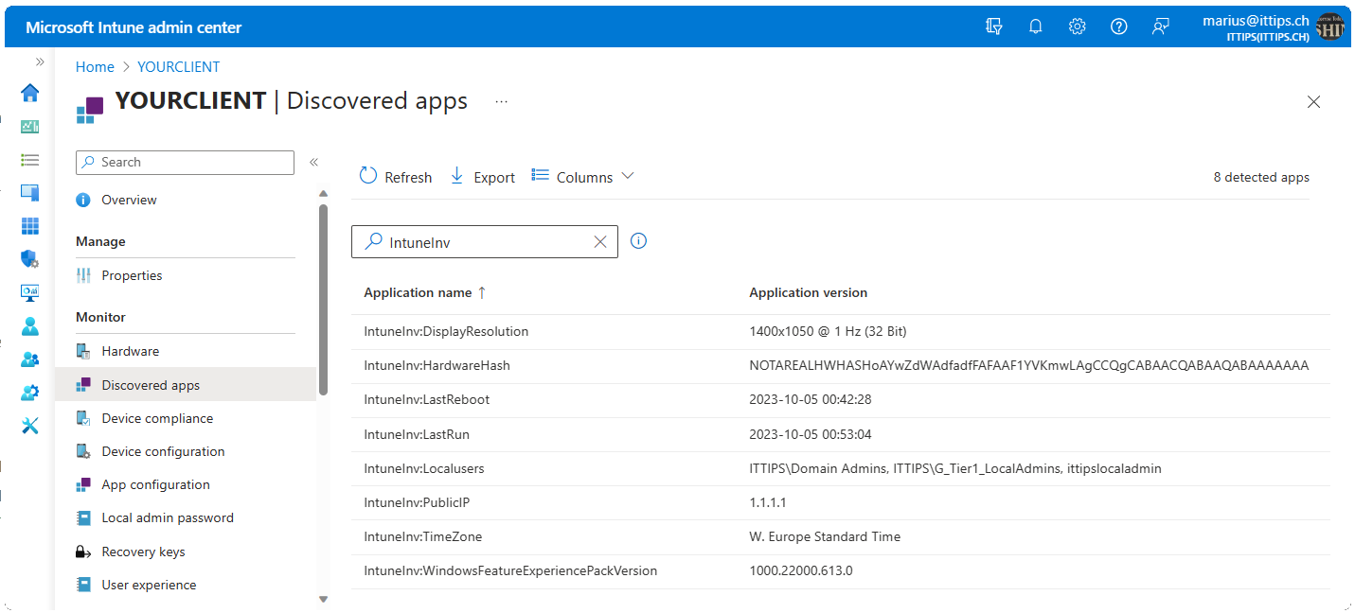Open the directory filter icon in the header
This screenshot has width=1355, height=613.
coord(993,26)
